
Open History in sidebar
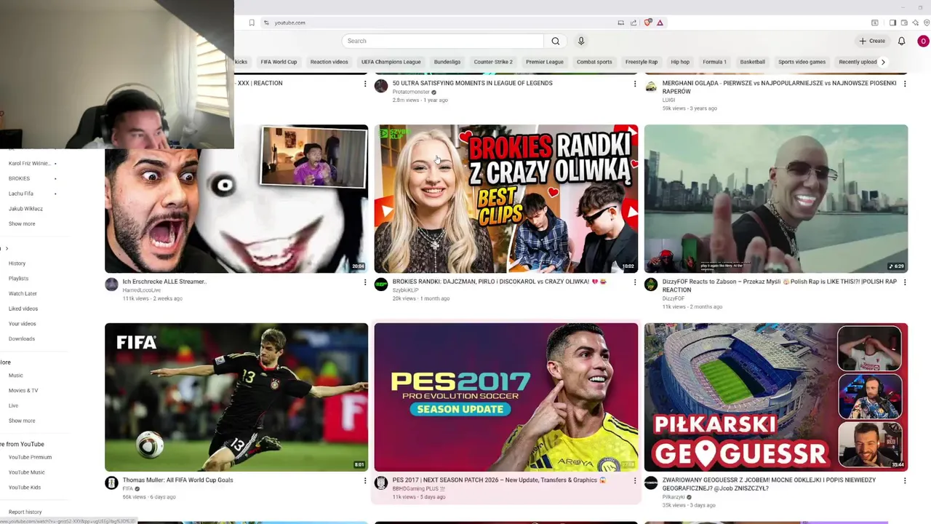tap(17, 263)
